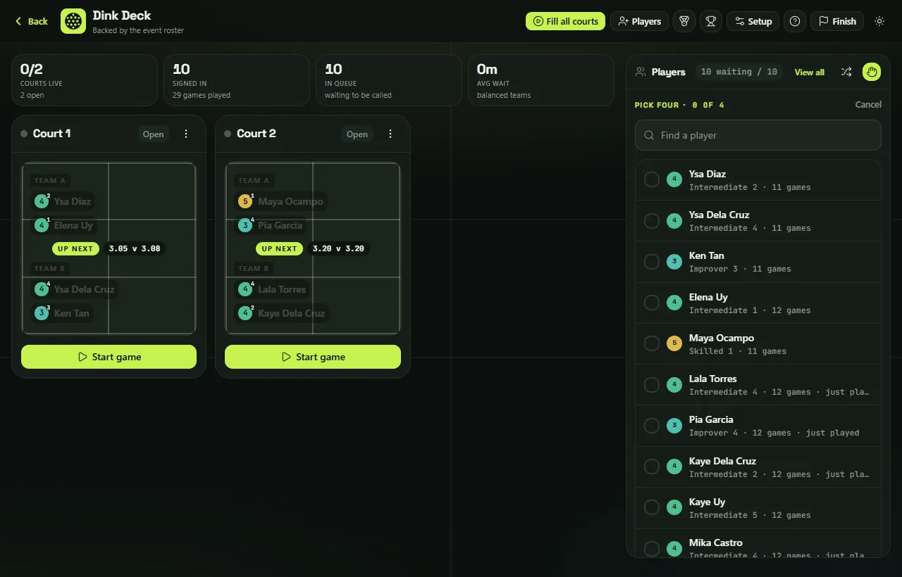The width and height of the screenshot is (902, 577).
Task: Click the shuffle icon in Players panel
Action: click(846, 72)
